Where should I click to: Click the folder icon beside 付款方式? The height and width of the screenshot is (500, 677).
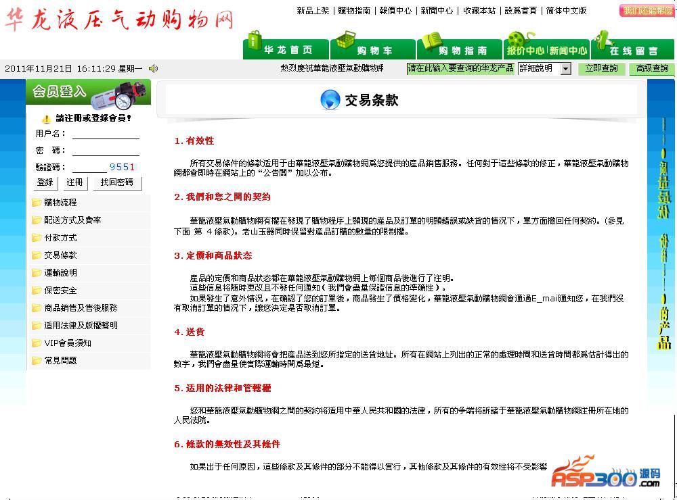pos(37,238)
